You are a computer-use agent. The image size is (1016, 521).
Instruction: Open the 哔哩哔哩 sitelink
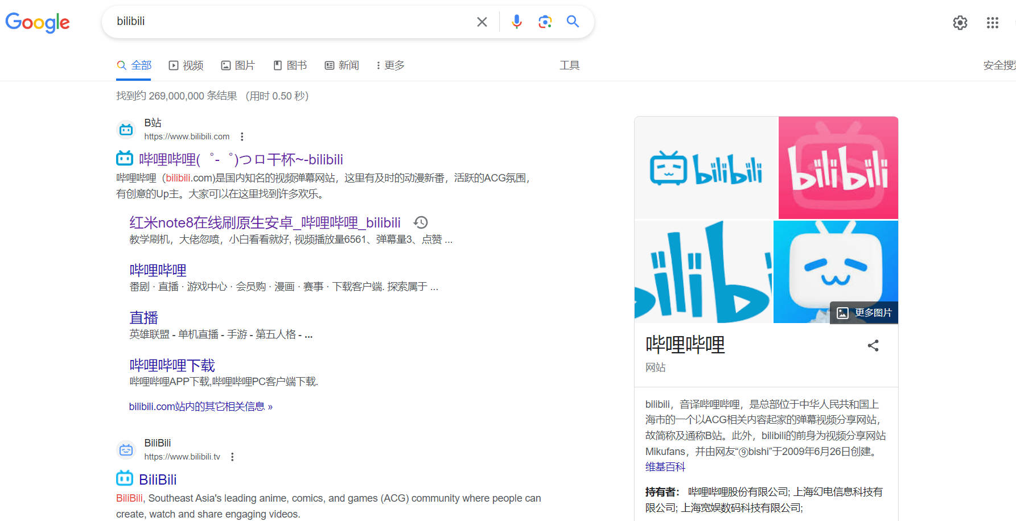158,270
